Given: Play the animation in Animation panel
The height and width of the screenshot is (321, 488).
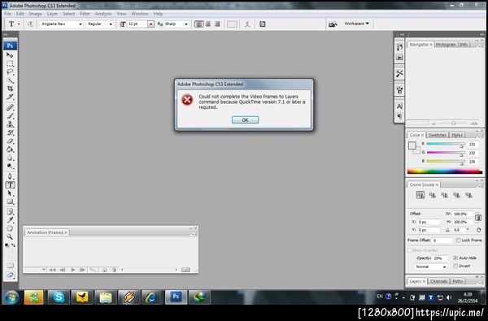Looking at the screenshot, I should point(72,270).
